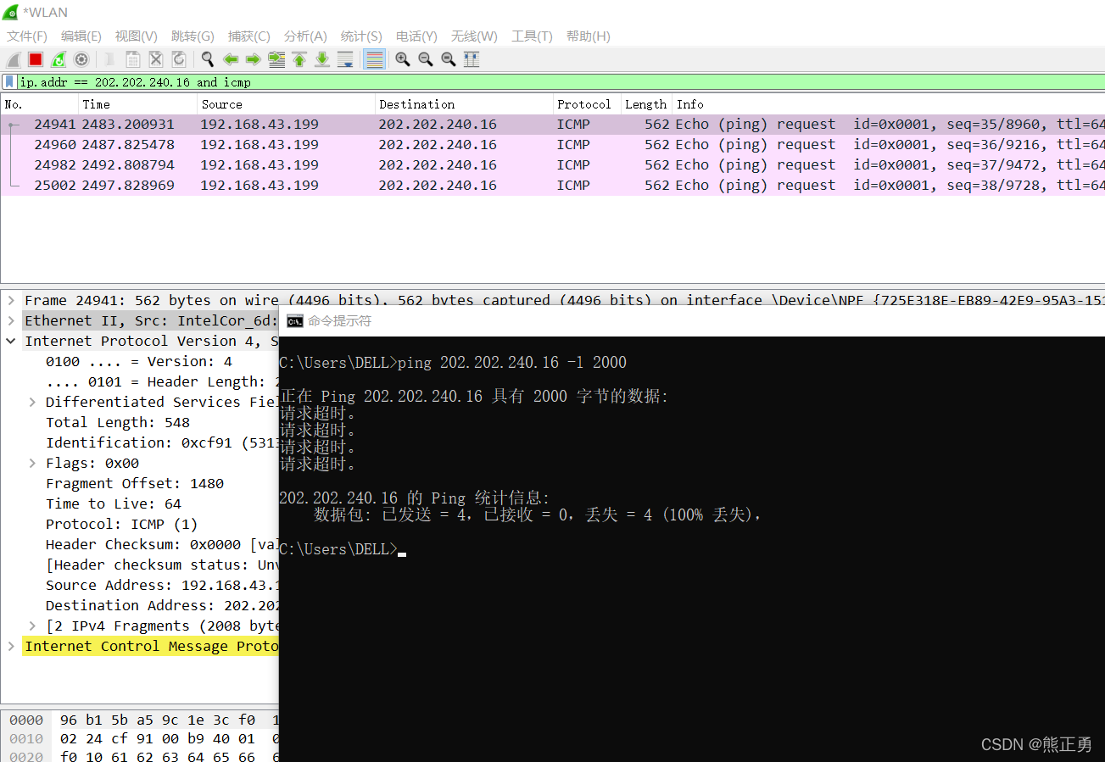Open the 分析(A) menu
The width and height of the screenshot is (1105, 762).
point(305,36)
